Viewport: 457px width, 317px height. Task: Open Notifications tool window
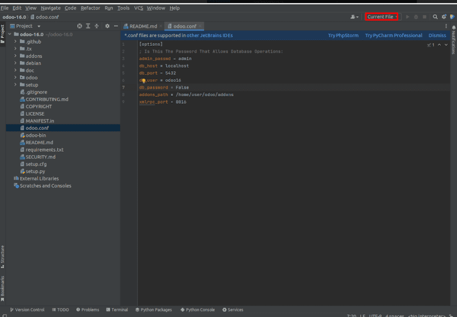pos(453,40)
